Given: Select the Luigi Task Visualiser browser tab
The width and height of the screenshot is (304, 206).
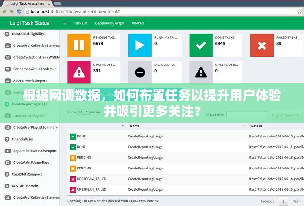Looking at the screenshot, I should coord(27,3).
